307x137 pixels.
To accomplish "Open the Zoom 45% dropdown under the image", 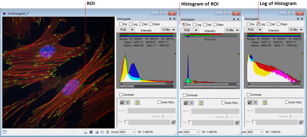I will tap(127, 132).
